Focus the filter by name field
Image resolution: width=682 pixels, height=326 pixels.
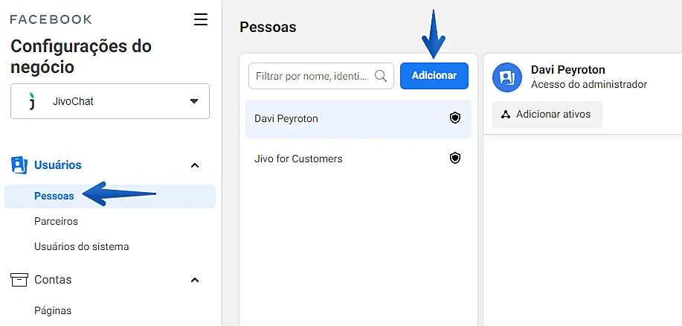pos(312,76)
